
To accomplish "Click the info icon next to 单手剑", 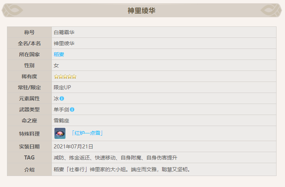I will point(72,109).
